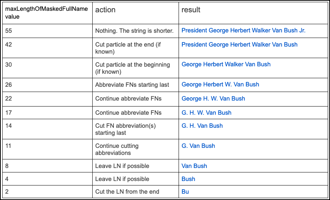330x200 pixels.
Task: Open the "George H. W. Van Bush" link
Action: coord(213,99)
